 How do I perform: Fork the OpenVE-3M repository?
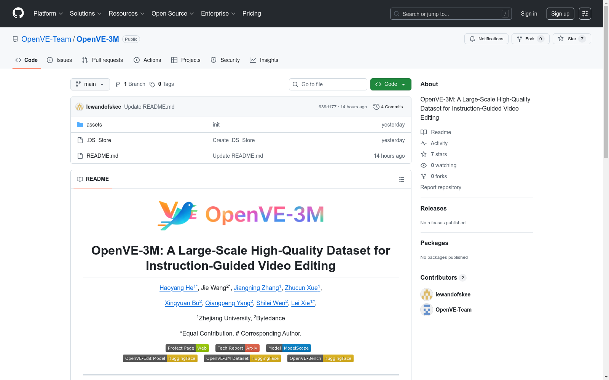(531, 39)
